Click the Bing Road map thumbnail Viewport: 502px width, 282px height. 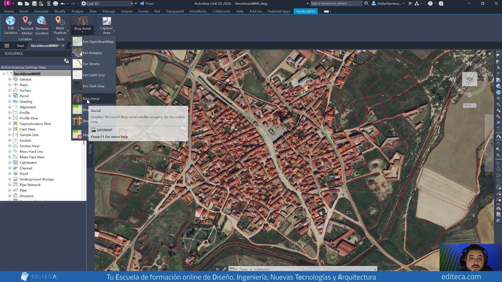(77, 109)
